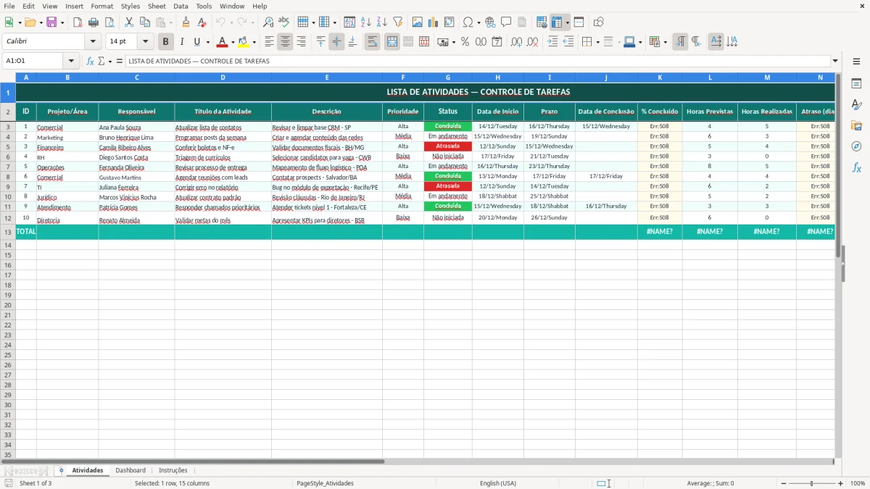Open the Sheet menu
Viewport: 870px width, 489px height.
[157, 6]
